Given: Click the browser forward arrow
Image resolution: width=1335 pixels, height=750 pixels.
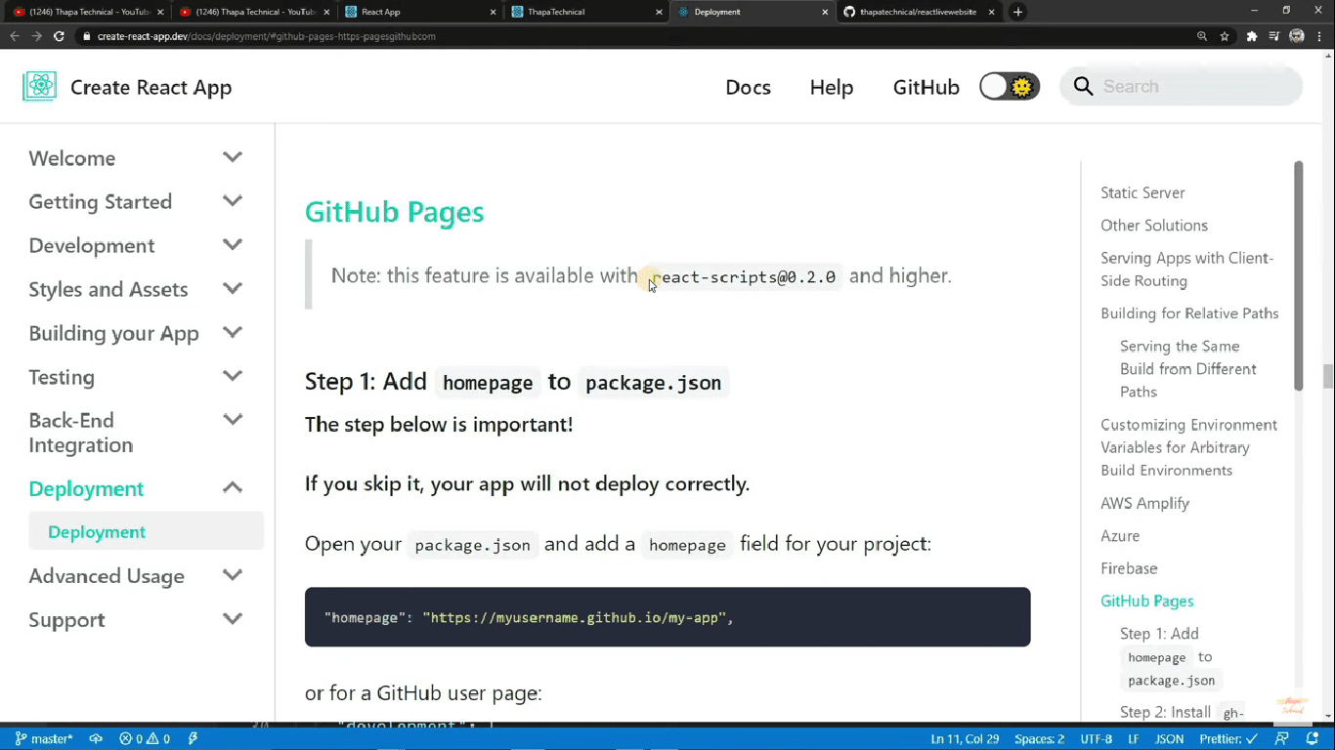Looking at the screenshot, I should [37, 36].
